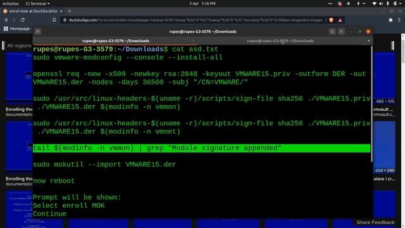Click the shield icon in the top bar
Image resolution: width=405 pixels, height=228 pixels.
[349, 4]
